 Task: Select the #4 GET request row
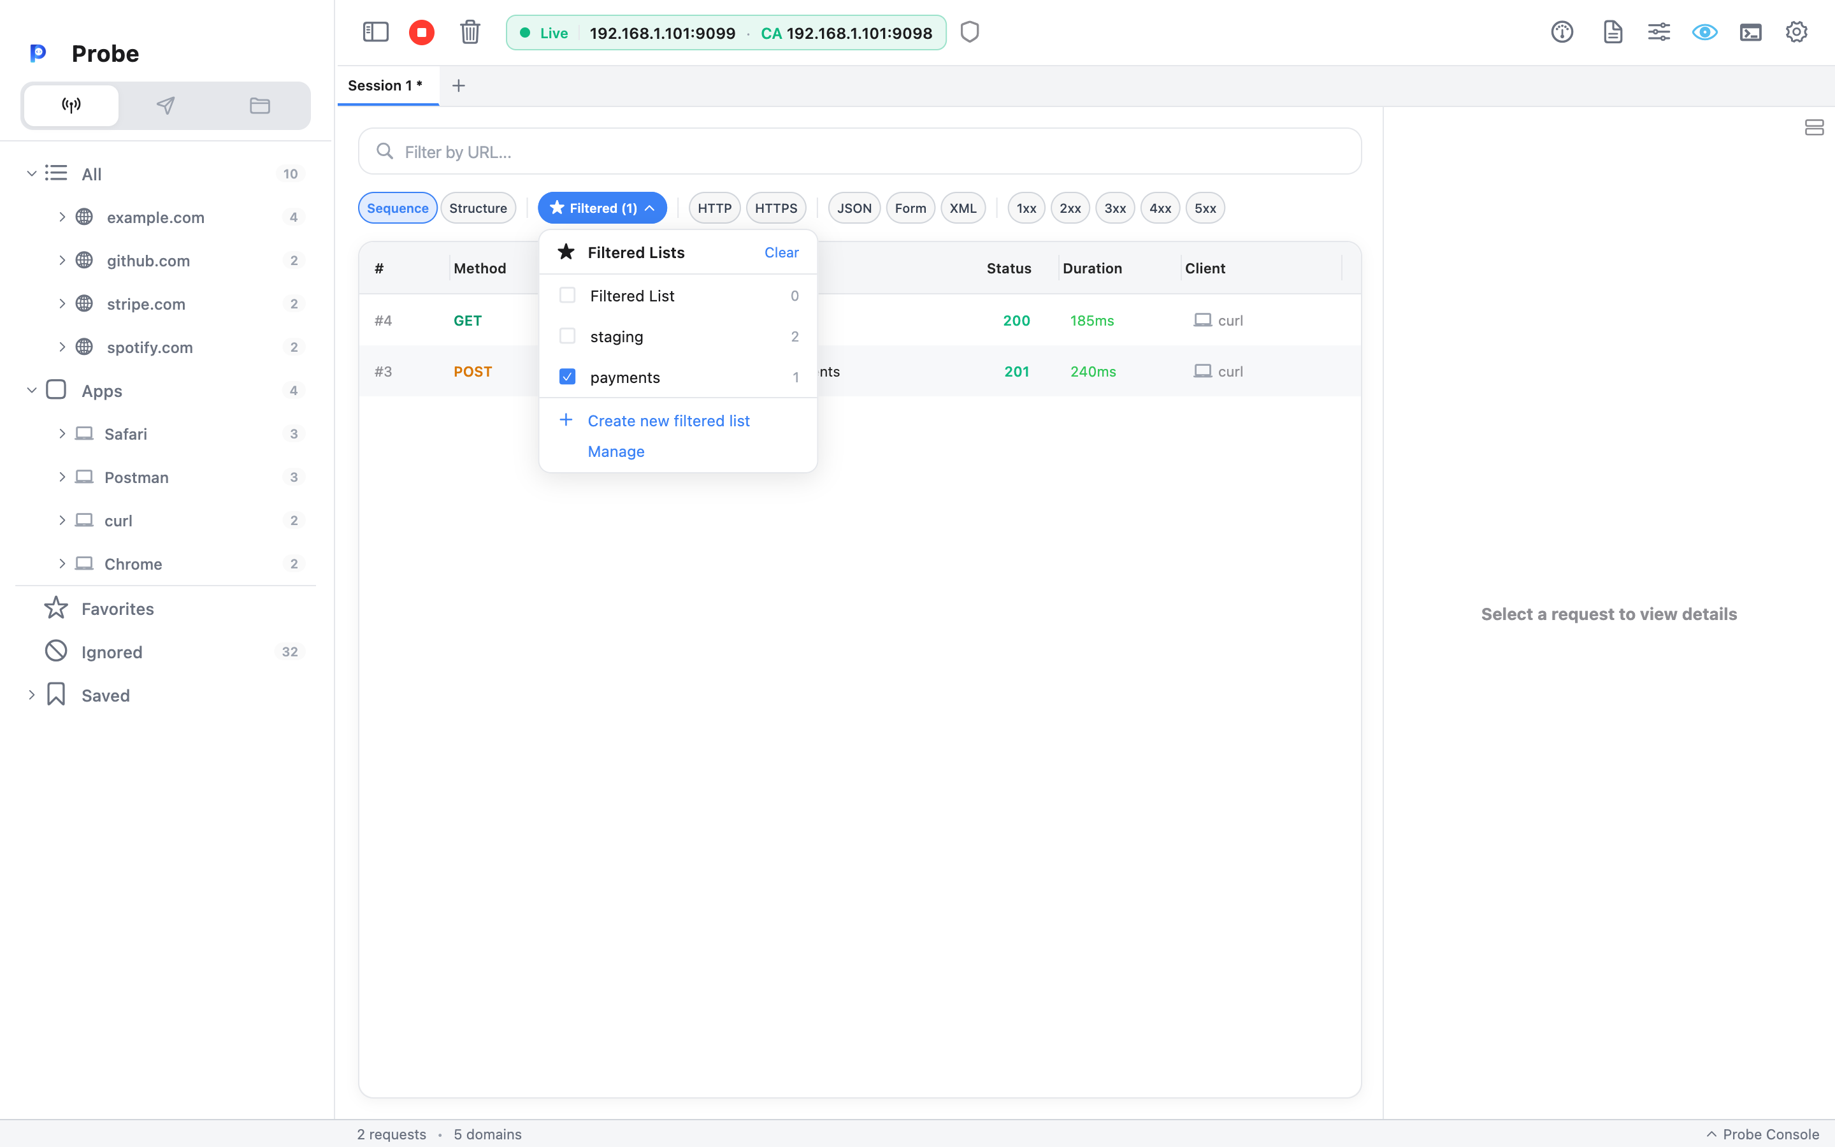pos(859,320)
